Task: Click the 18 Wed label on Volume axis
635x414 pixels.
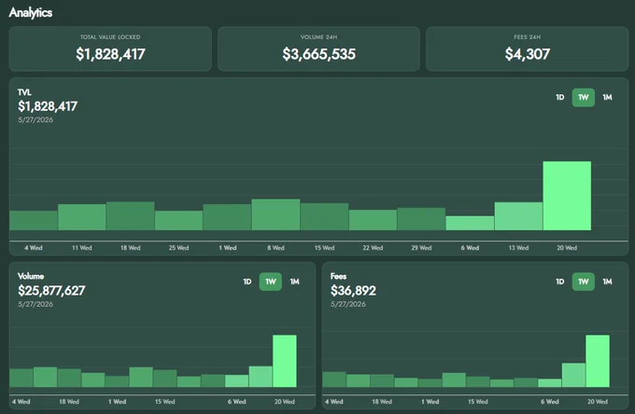Action: point(69,402)
